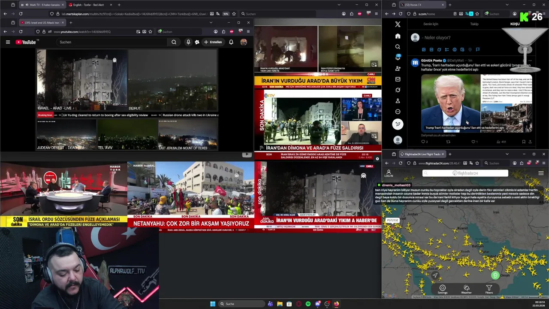Open File Explorer from taskbar
Viewport: 549px width, 309px height.
tap(280, 304)
